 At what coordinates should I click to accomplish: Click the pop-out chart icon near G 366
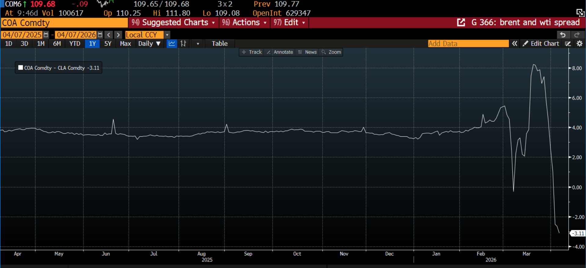tap(461, 23)
